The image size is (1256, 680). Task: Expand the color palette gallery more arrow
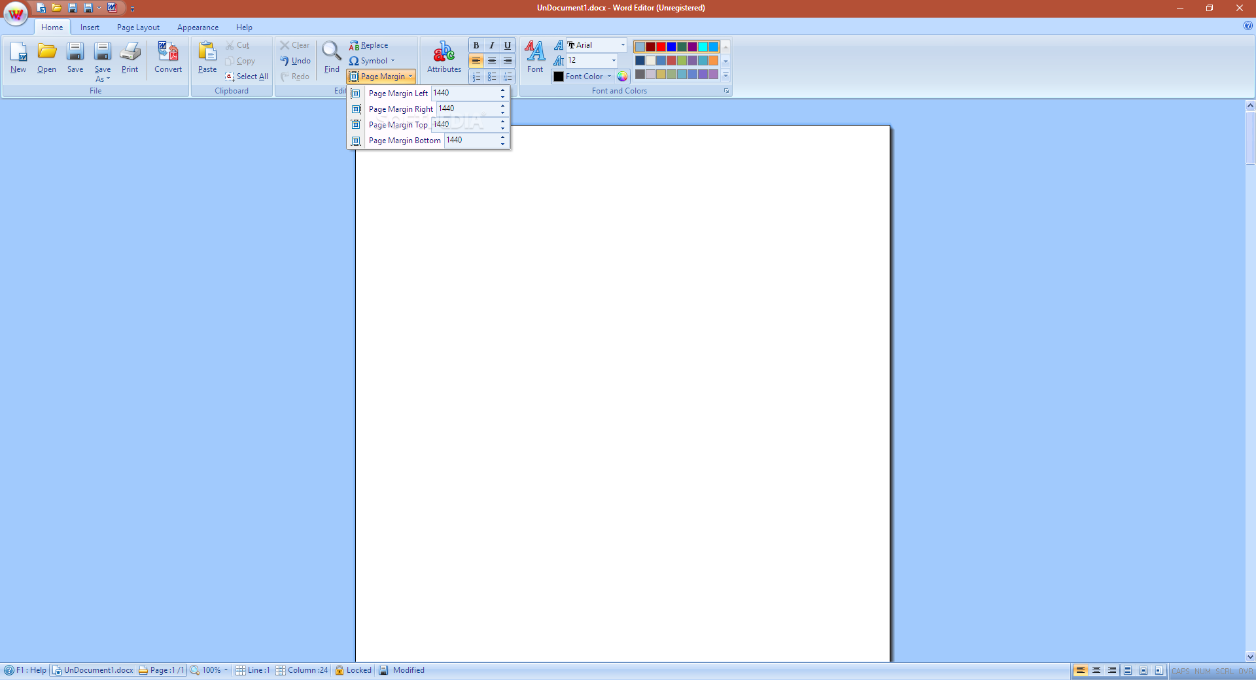[725, 76]
